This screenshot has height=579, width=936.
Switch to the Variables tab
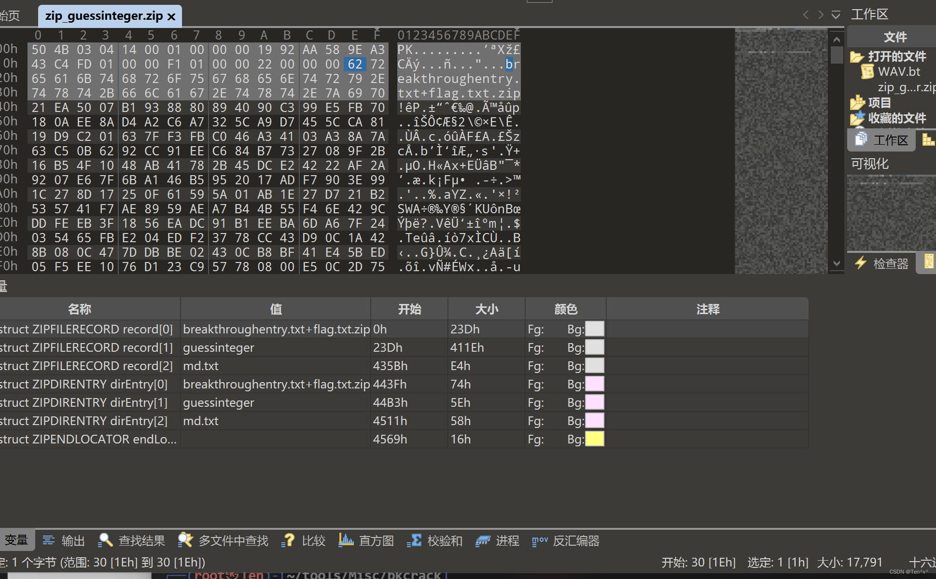point(16,540)
